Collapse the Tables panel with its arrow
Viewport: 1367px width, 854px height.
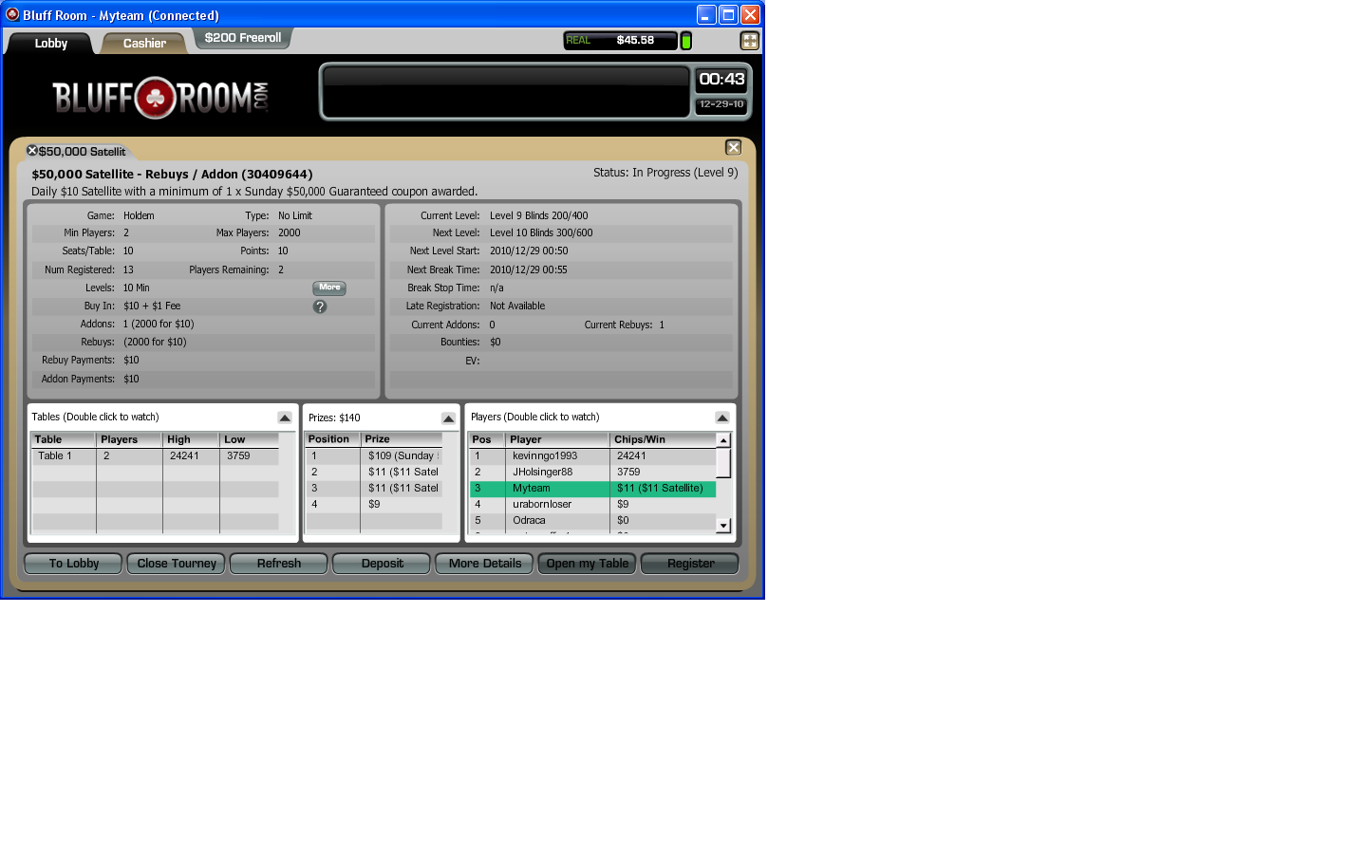pos(285,418)
